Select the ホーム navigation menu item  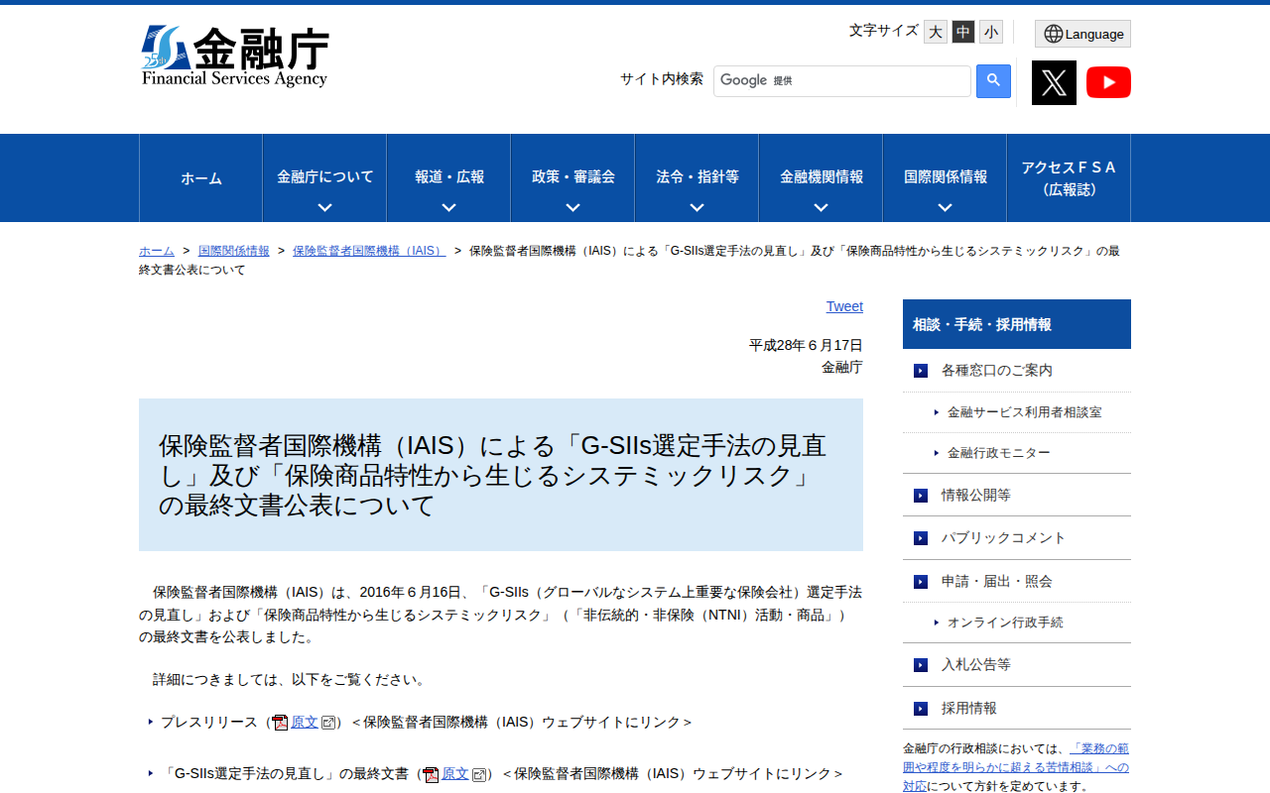point(200,177)
